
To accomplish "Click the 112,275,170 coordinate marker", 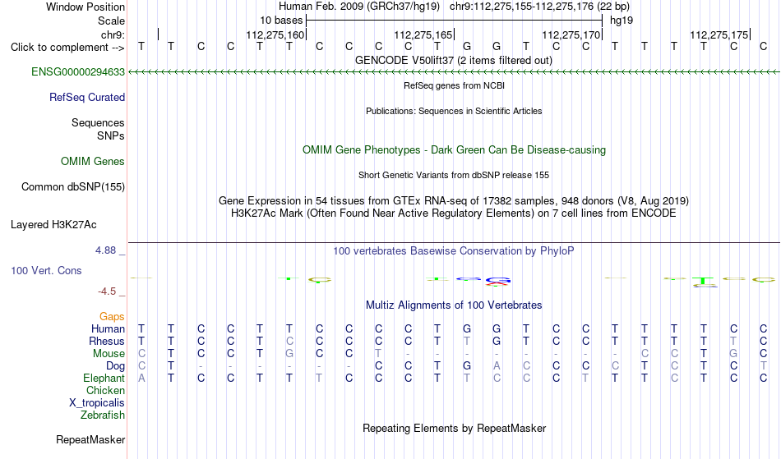I will coord(571,34).
